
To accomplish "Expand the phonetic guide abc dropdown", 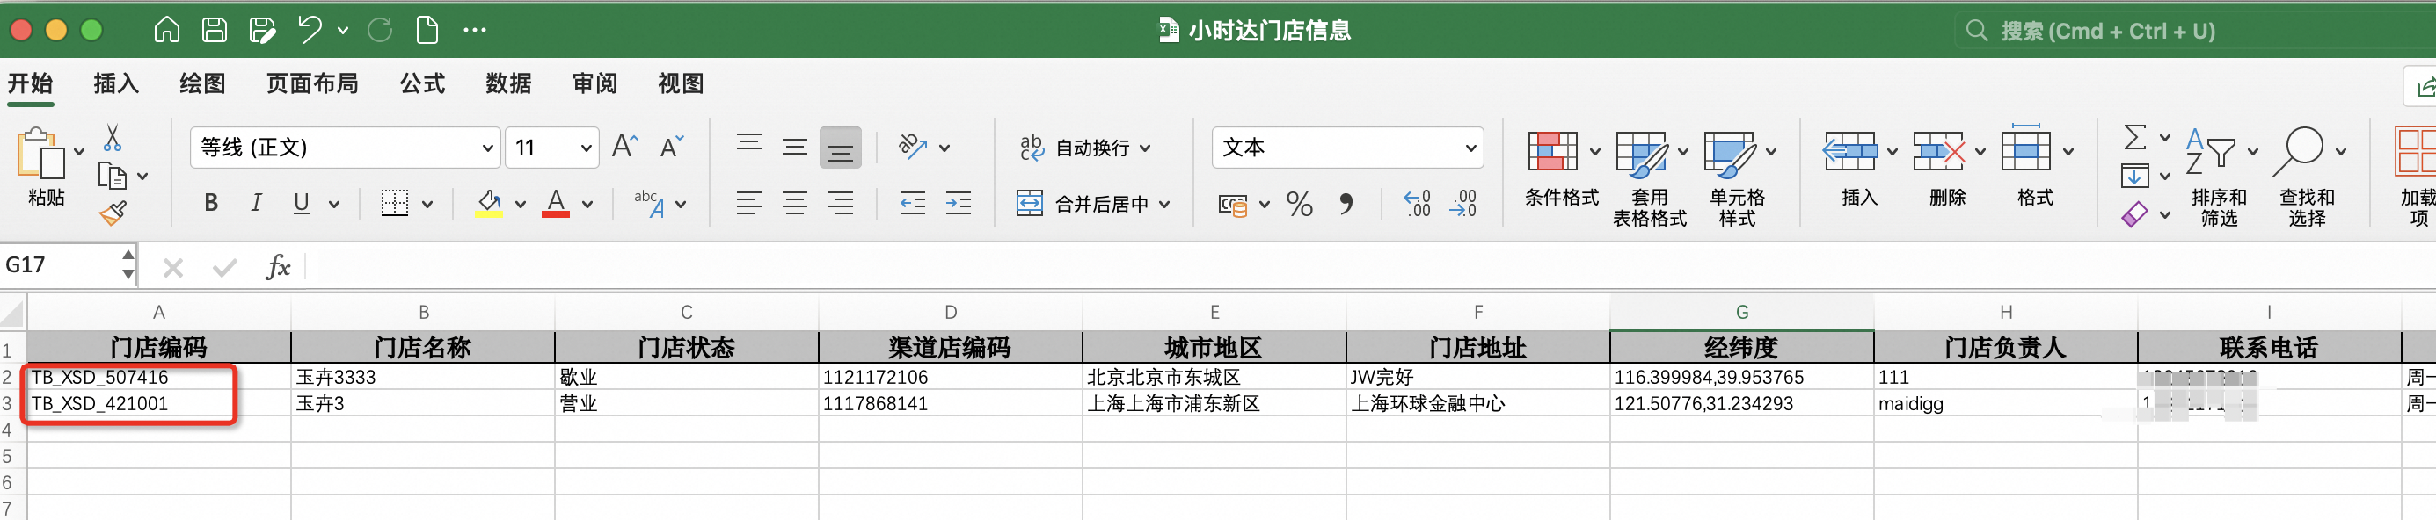I will [x=681, y=204].
